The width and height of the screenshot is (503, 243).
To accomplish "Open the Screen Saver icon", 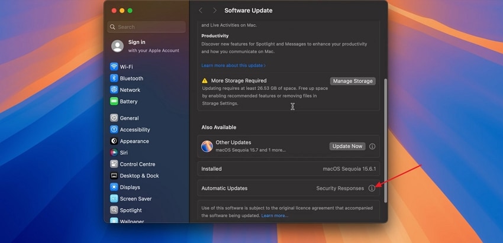I will 114,199.
